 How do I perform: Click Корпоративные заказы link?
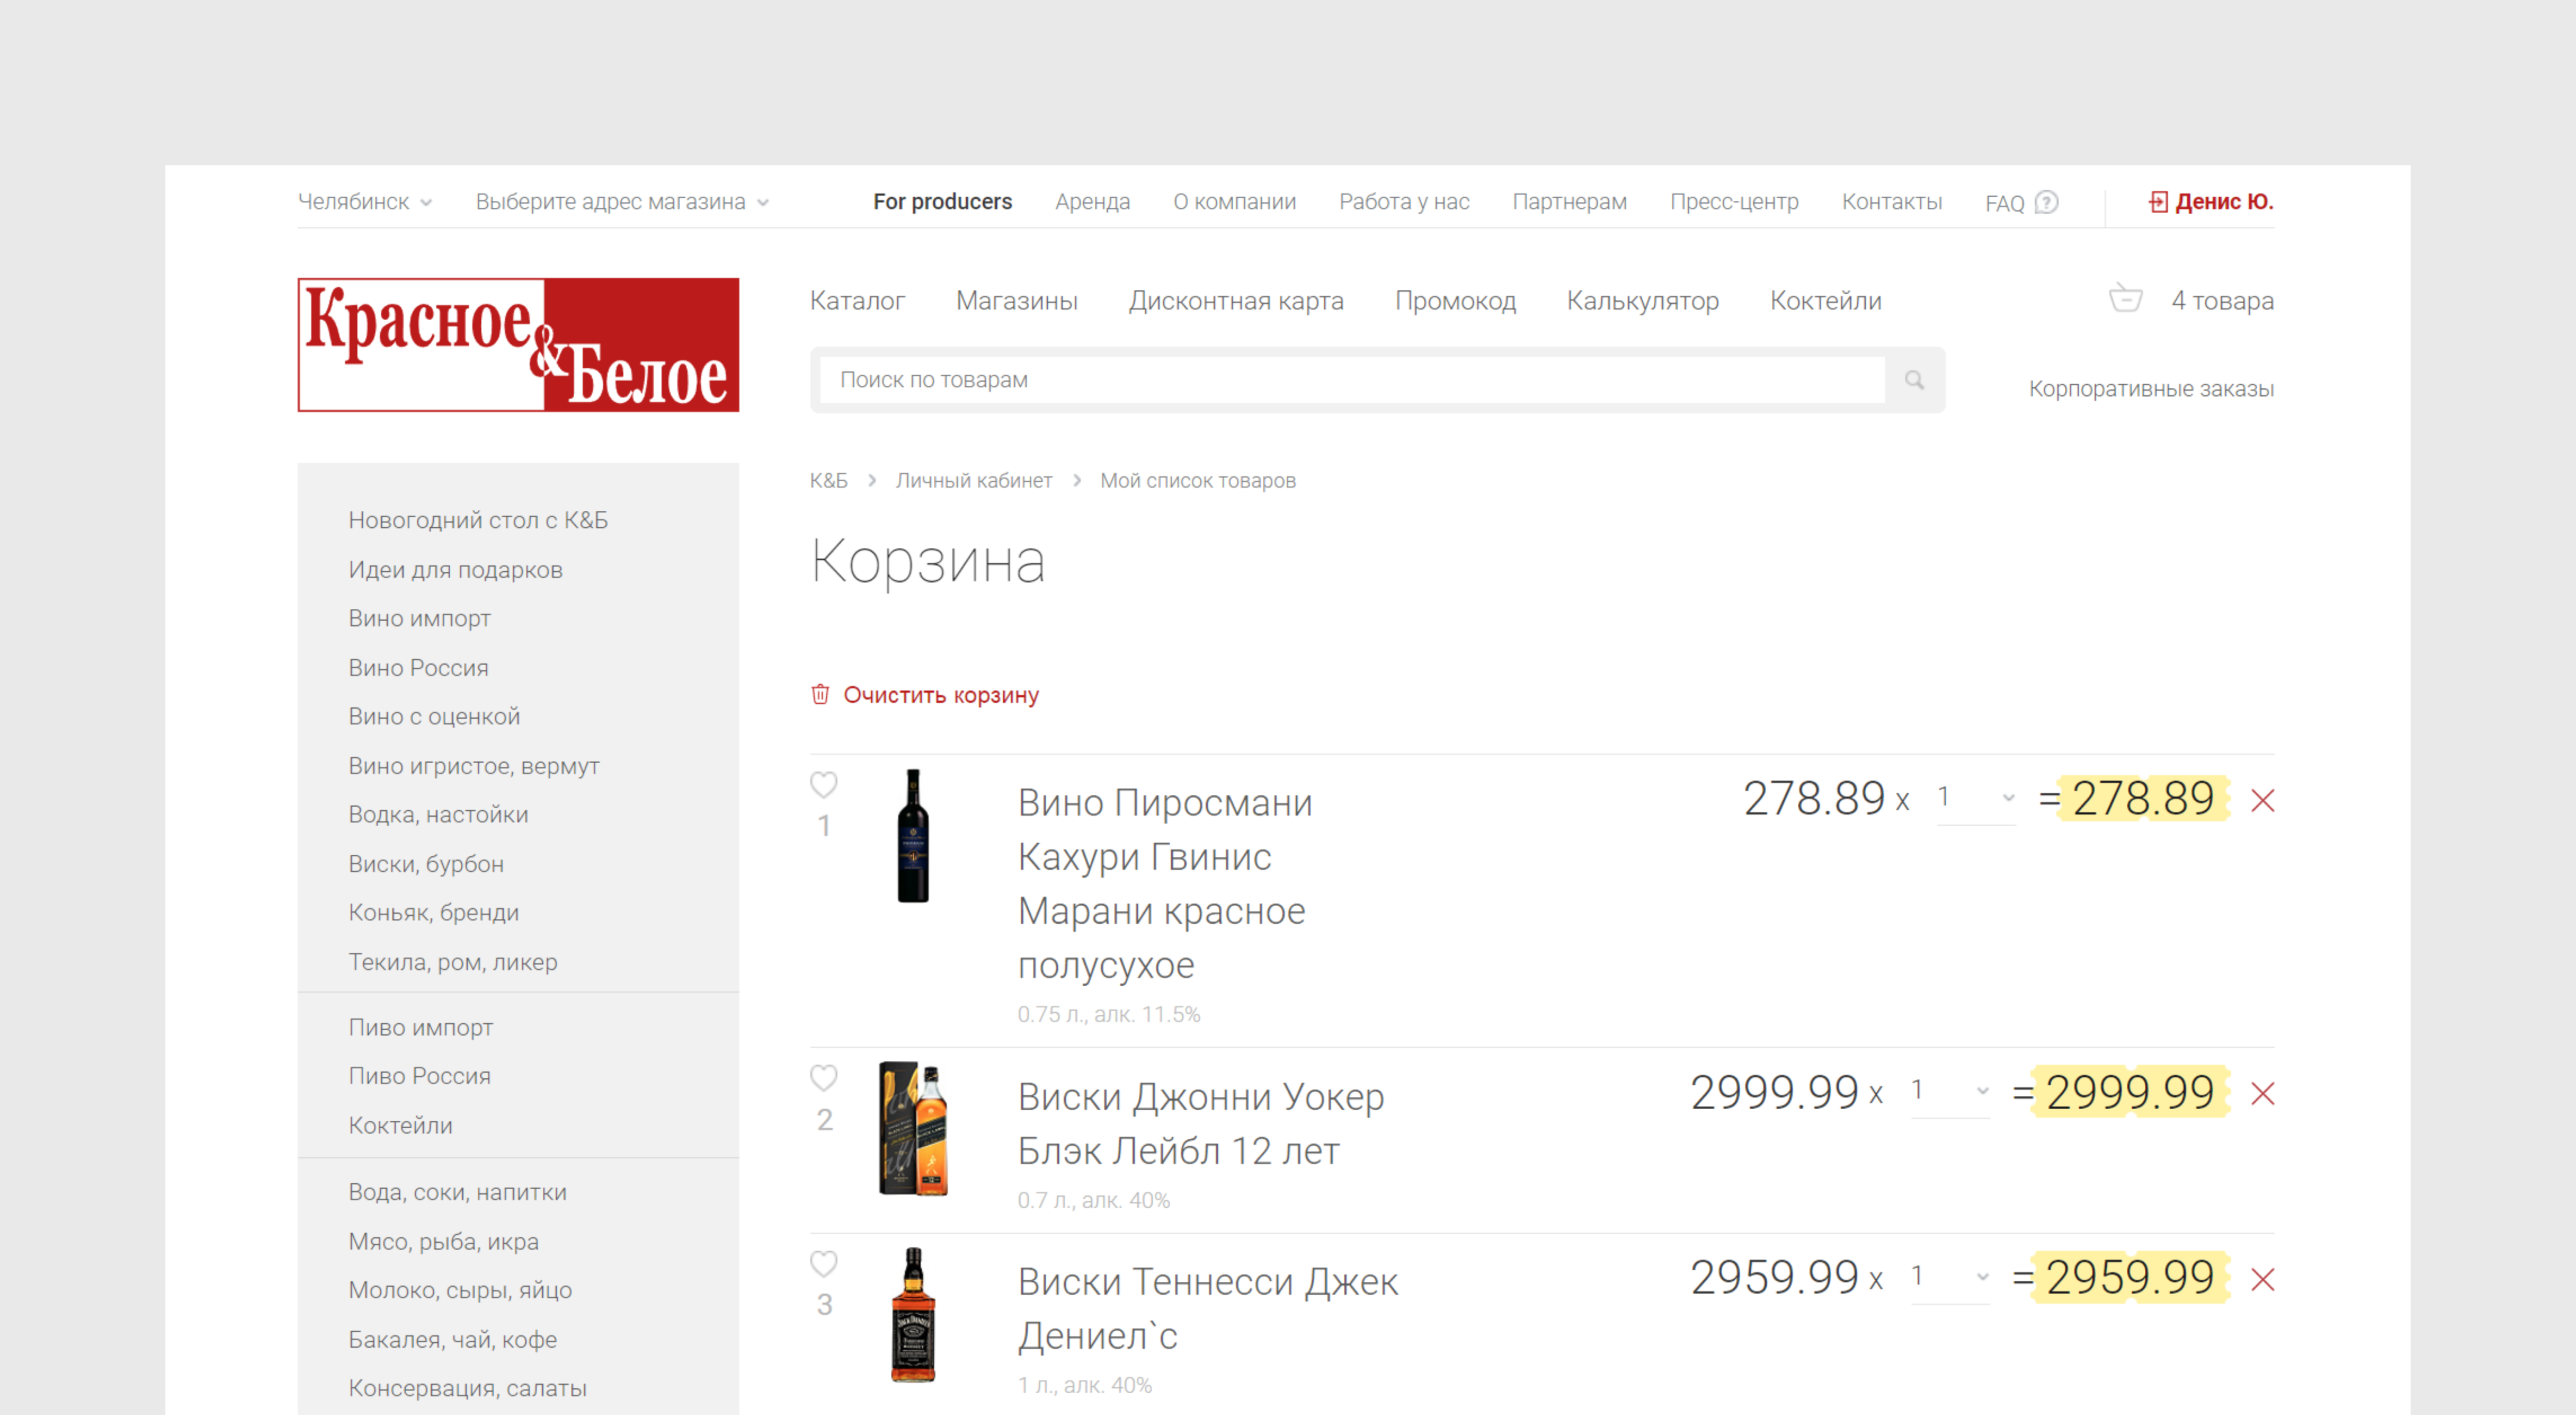point(2151,389)
